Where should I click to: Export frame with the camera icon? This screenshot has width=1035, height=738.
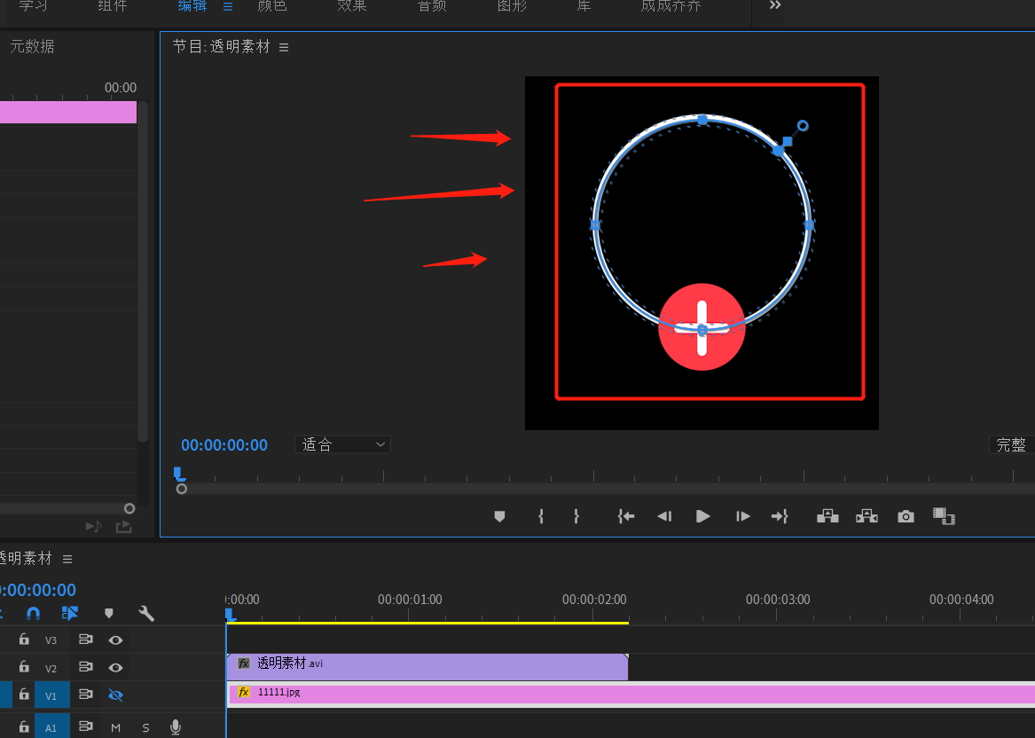[906, 516]
